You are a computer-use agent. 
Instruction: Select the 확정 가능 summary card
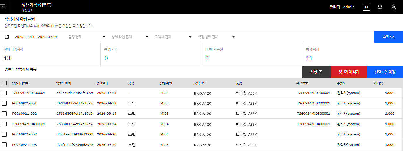coord(151,54)
